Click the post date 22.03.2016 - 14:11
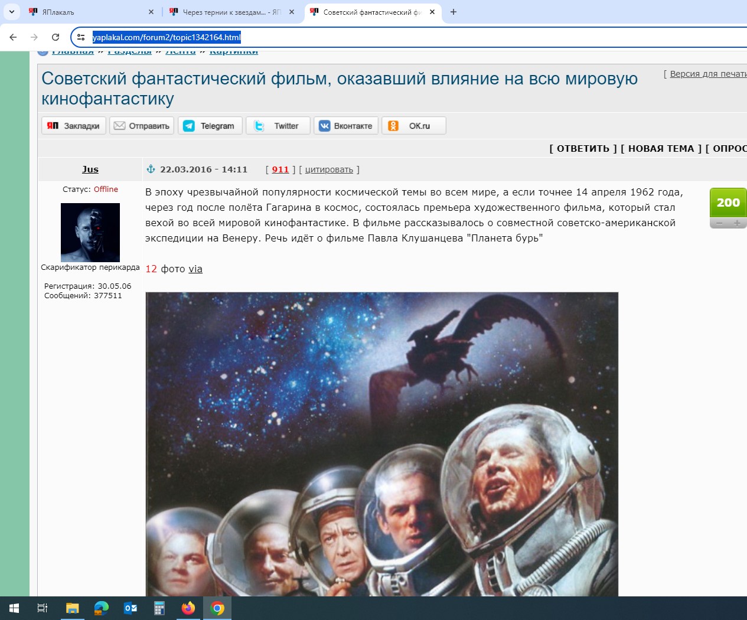747x620 pixels. (204, 169)
